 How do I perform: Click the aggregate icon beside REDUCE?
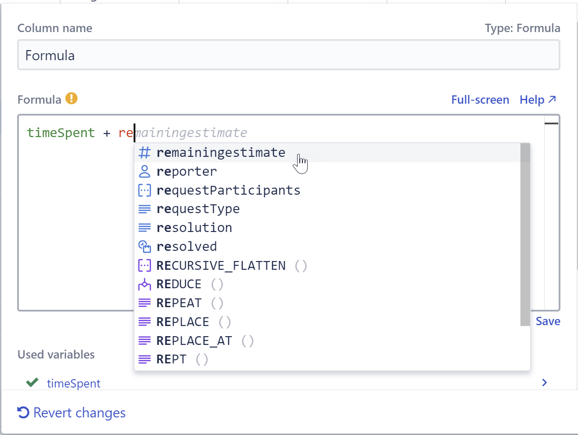click(145, 284)
